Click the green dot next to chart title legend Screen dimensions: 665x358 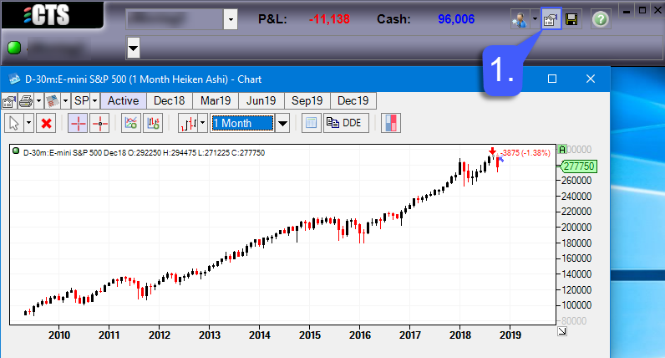pyautogui.click(x=16, y=151)
